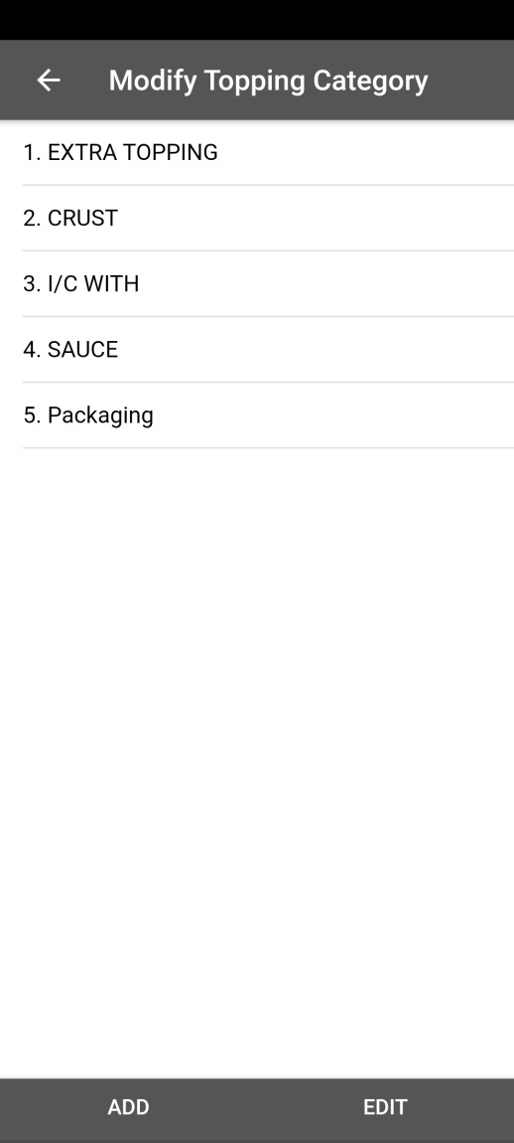Image resolution: width=514 pixels, height=1143 pixels.
Task: Choose the I/C WITH category
Action: pyautogui.click(x=257, y=283)
